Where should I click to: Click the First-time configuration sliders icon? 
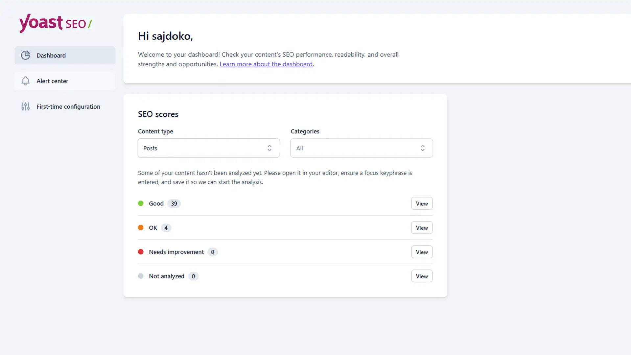[x=25, y=106]
